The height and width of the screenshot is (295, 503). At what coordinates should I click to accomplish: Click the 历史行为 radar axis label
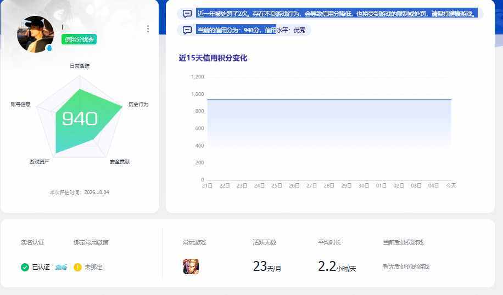tap(138, 104)
